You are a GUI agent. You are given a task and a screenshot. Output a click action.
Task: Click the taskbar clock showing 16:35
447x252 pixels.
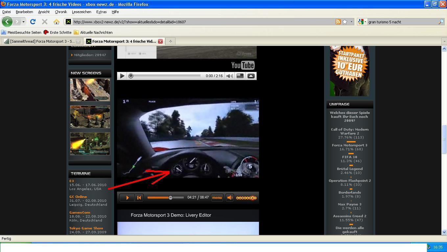[438, 247]
